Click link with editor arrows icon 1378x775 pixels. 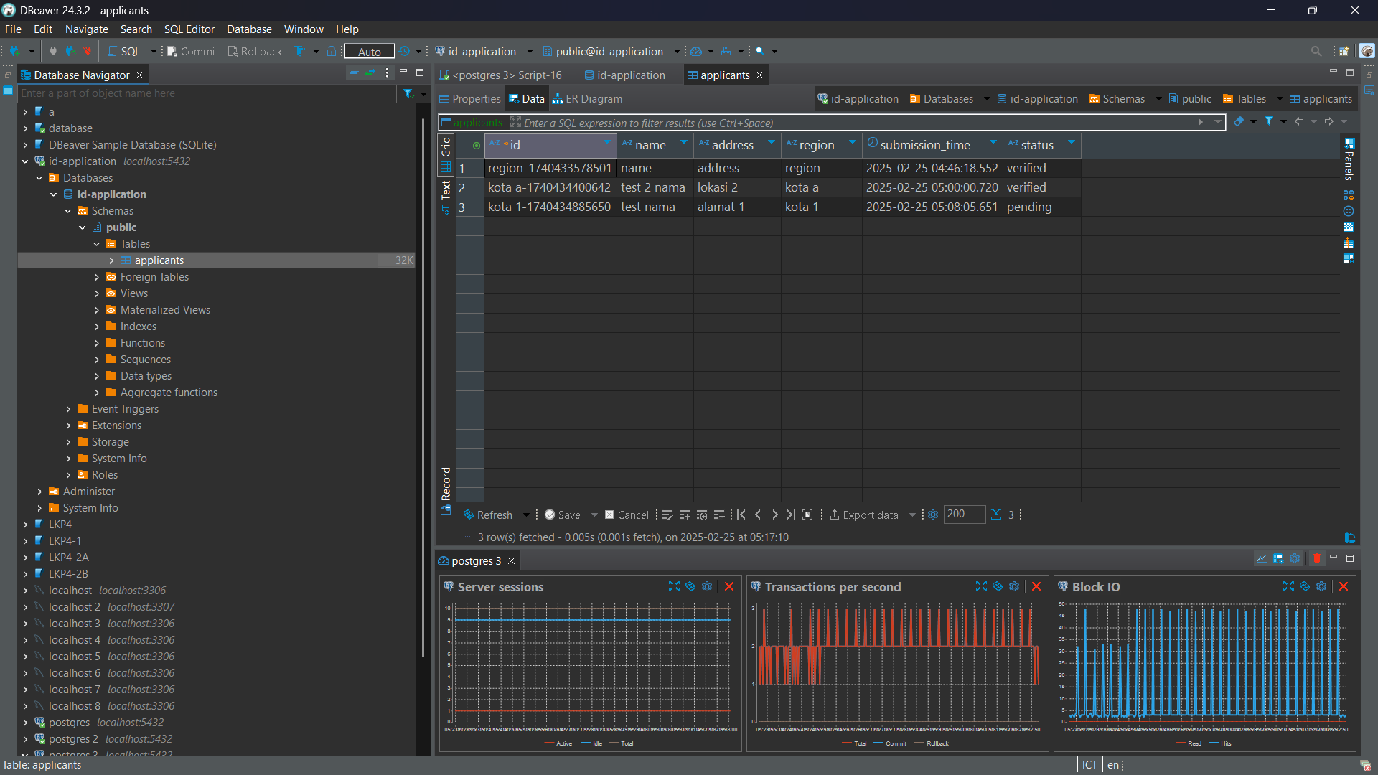tap(370, 74)
